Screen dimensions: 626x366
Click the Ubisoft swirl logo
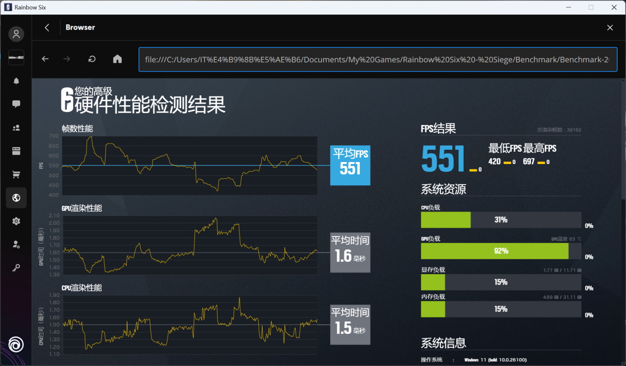pos(16,344)
